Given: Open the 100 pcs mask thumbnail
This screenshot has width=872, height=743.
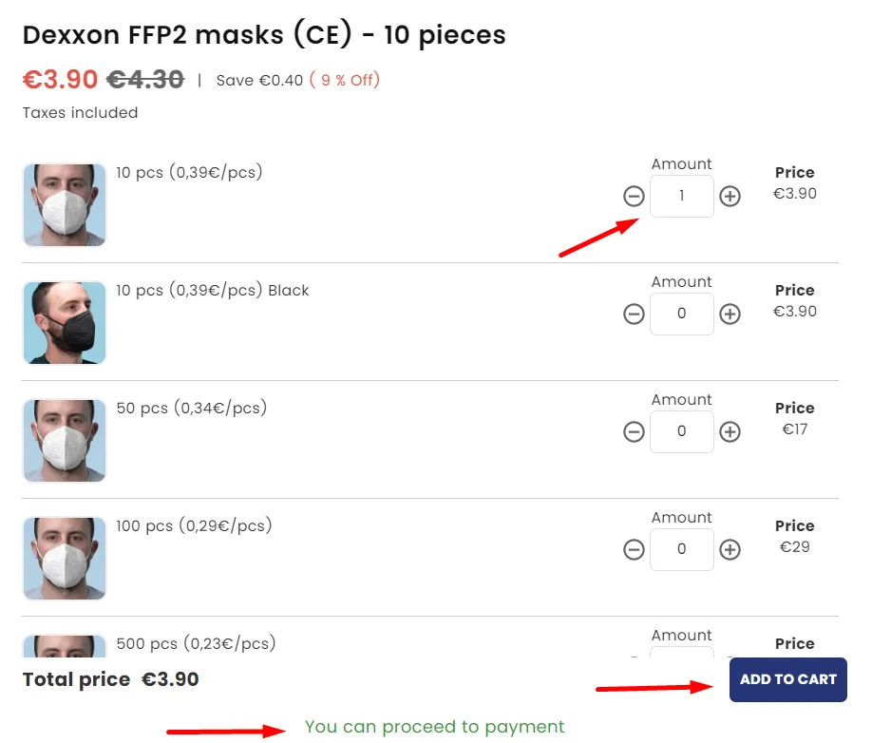Looking at the screenshot, I should point(65,559).
